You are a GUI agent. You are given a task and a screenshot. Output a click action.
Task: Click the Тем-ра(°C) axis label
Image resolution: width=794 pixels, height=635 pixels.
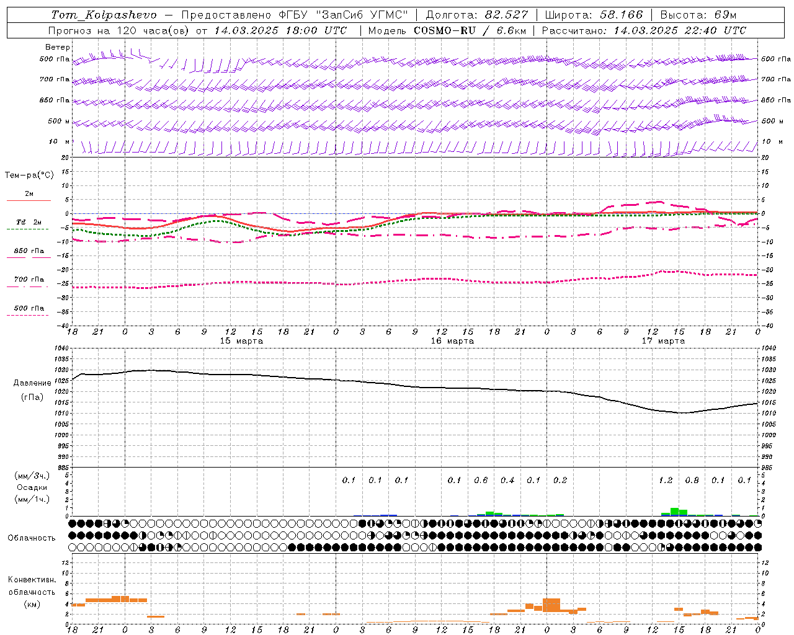tap(29, 175)
